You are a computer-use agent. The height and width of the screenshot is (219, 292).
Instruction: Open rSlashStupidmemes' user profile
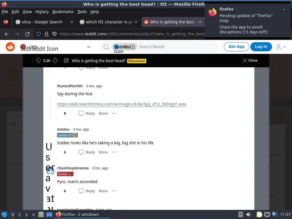73,168
